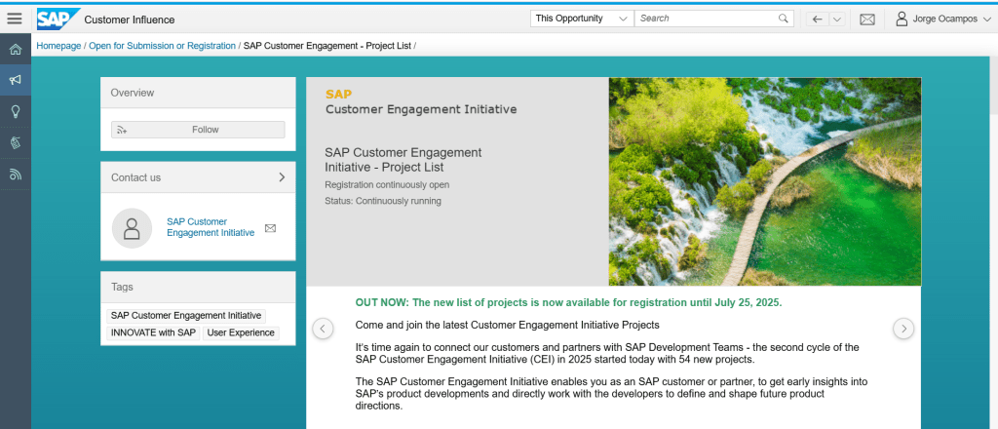
Task: Open the lightbulb ideas sidebar icon
Action: [x=15, y=111]
